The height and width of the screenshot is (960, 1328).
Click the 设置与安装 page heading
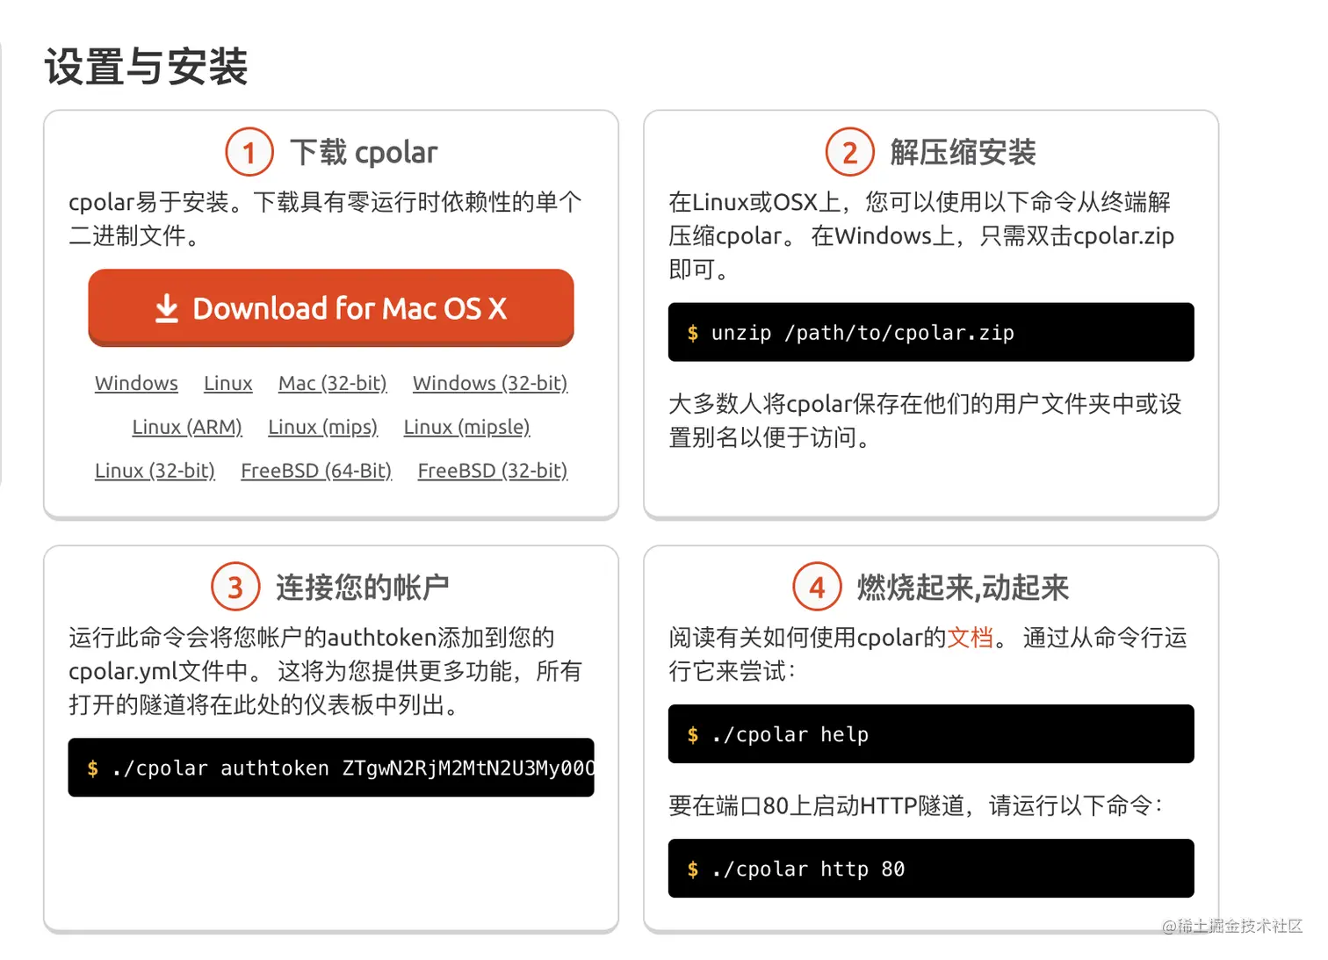(146, 67)
